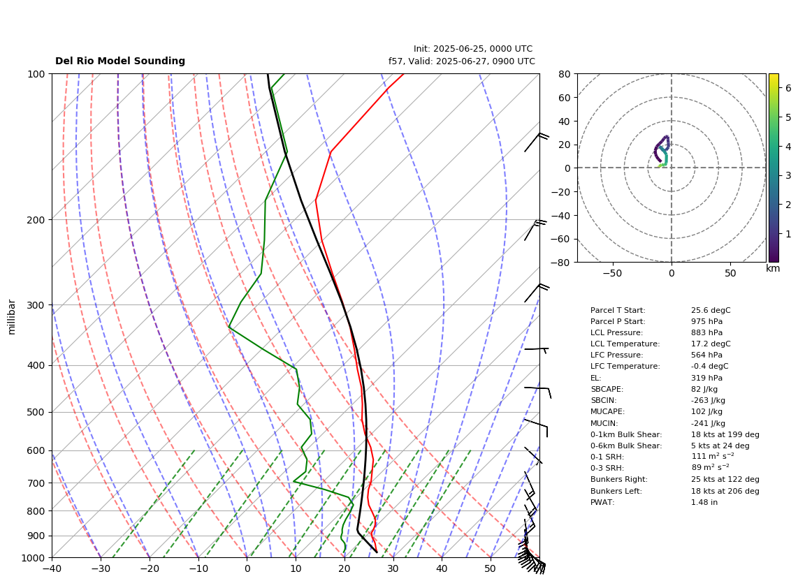Viewport: 798px width, 581px height.
Task: Select the "0-1 SRH:" label
Action: point(607,457)
